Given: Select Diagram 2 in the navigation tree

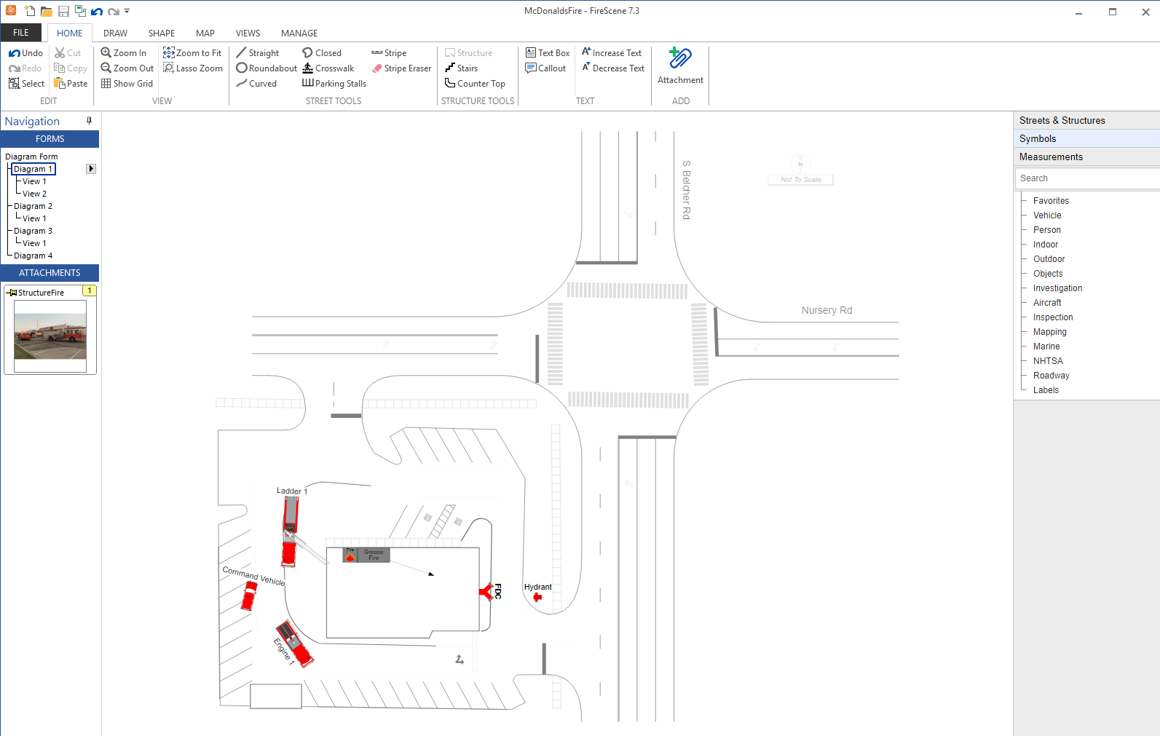Looking at the screenshot, I should click(x=33, y=206).
